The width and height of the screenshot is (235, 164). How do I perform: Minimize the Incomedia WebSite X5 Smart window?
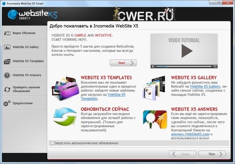point(213,3)
